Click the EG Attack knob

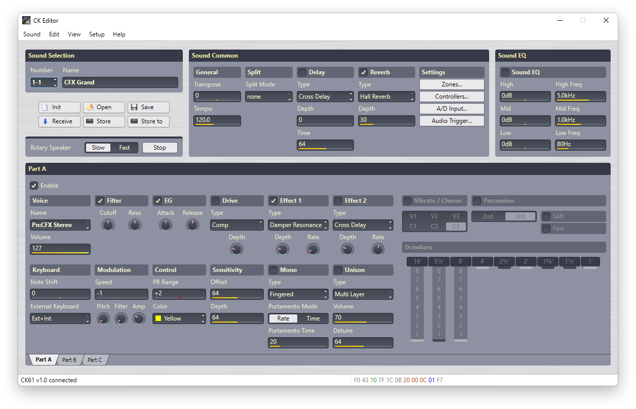(x=166, y=225)
